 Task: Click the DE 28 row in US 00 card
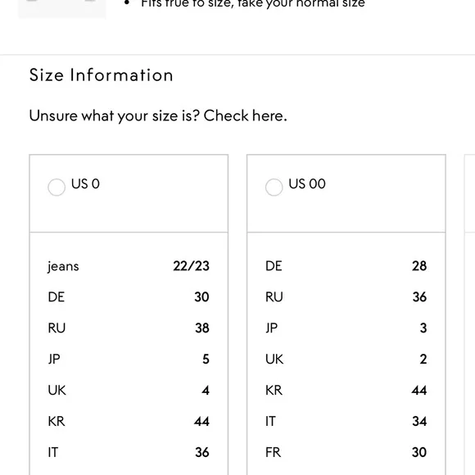click(346, 266)
